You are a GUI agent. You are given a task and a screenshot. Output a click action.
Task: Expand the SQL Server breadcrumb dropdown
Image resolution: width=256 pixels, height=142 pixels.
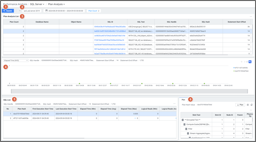[x=37, y=4]
